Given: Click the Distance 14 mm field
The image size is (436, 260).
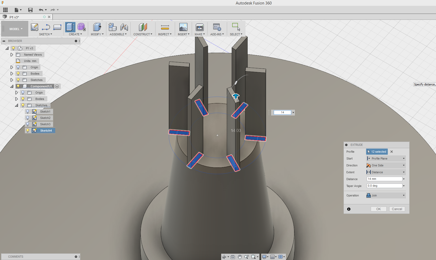Looking at the screenshot, I should [x=384, y=179].
